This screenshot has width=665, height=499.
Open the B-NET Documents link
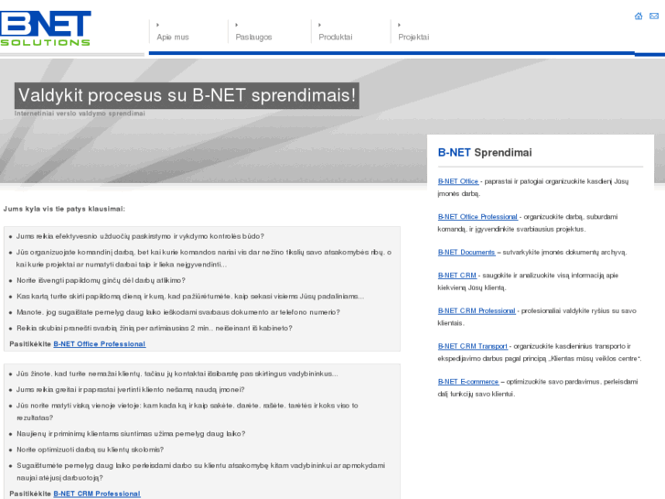click(x=467, y=253)
